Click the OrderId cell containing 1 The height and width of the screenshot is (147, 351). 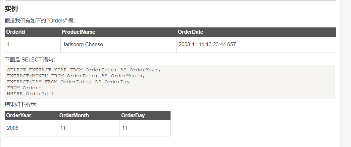9,44
